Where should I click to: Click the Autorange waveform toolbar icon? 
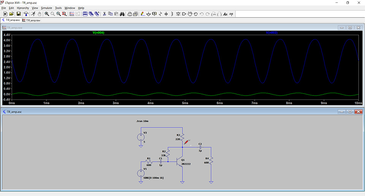[72, 14]
